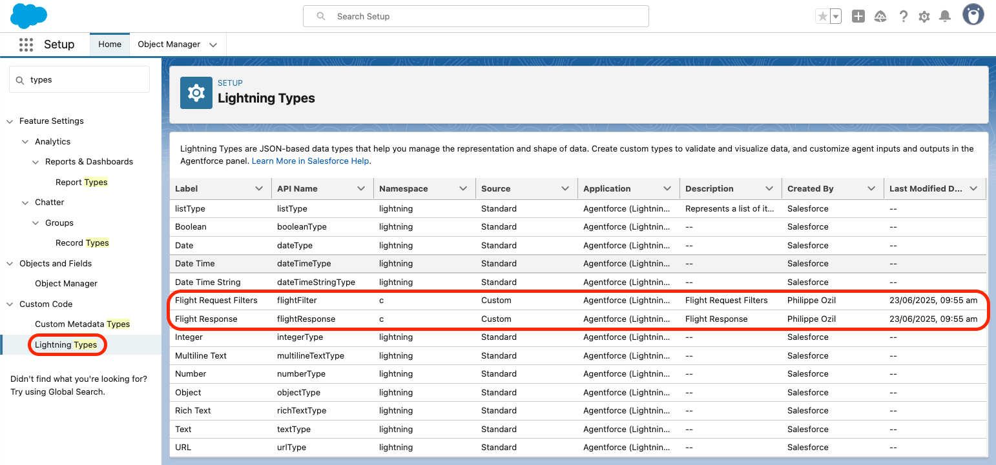Open the Description column menu chevron
This screenshot has width=996, height=465.
769,189
